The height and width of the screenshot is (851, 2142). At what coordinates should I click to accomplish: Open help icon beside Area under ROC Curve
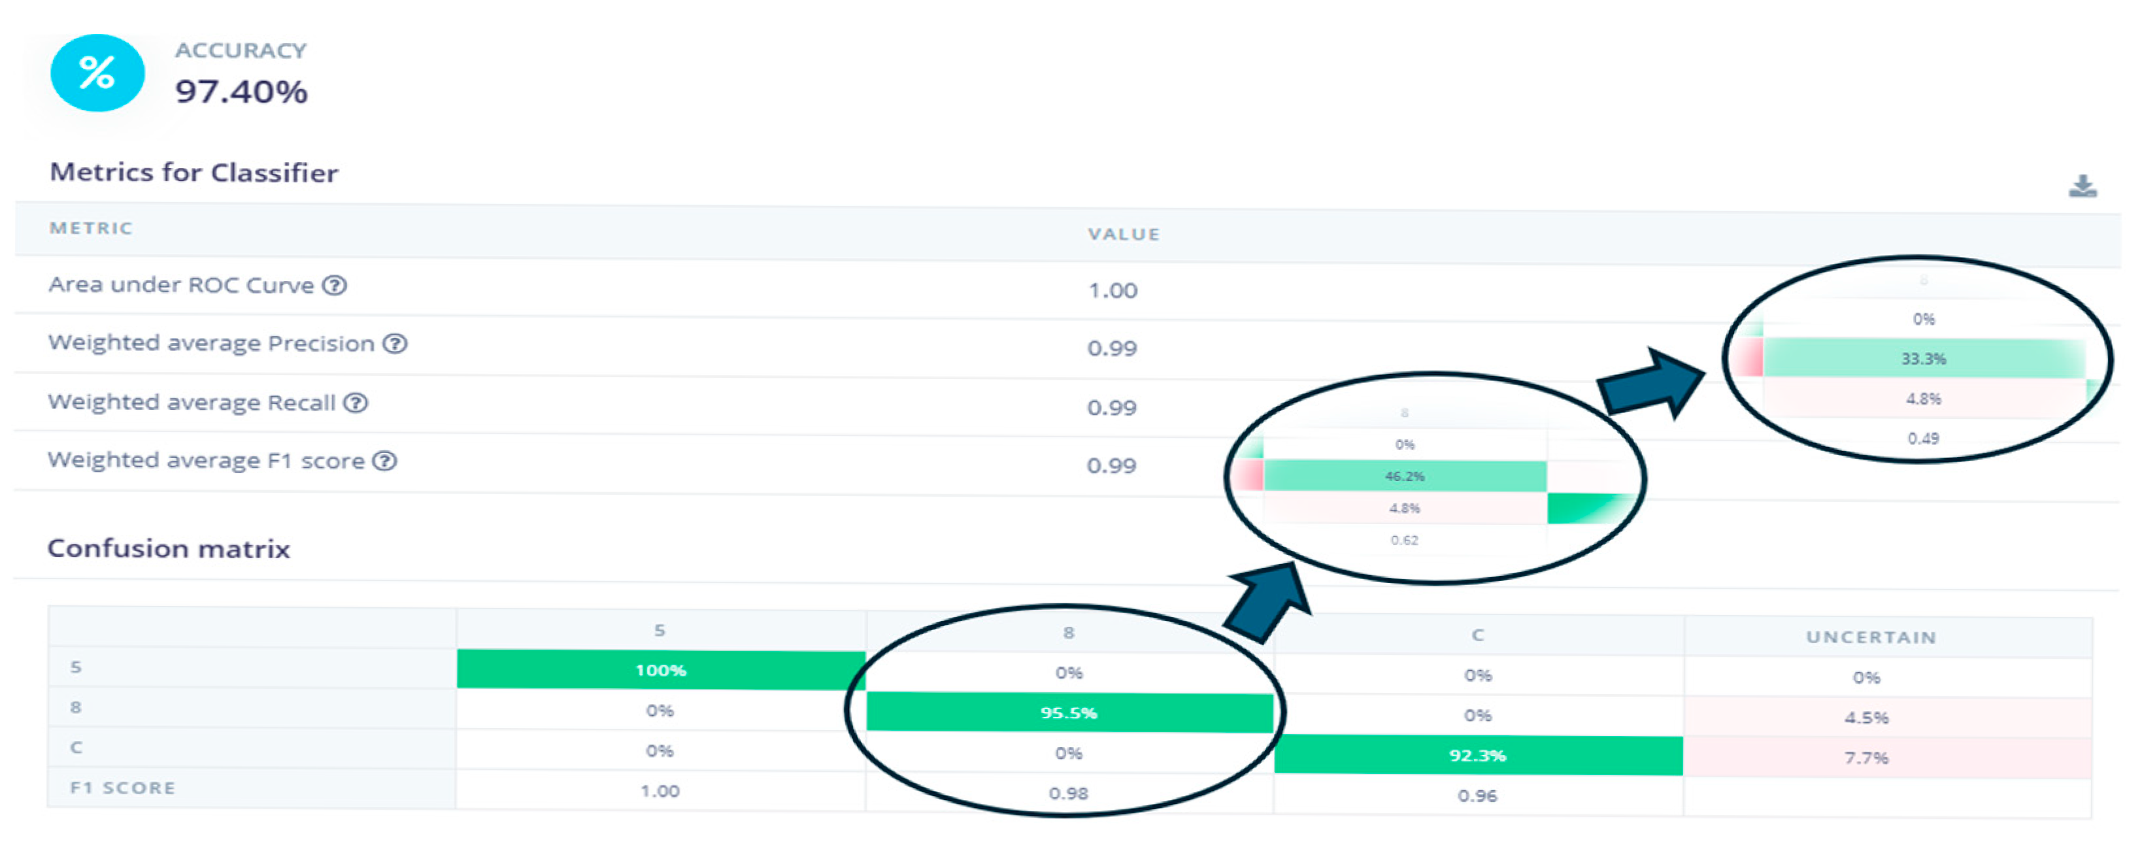point(334,286)
